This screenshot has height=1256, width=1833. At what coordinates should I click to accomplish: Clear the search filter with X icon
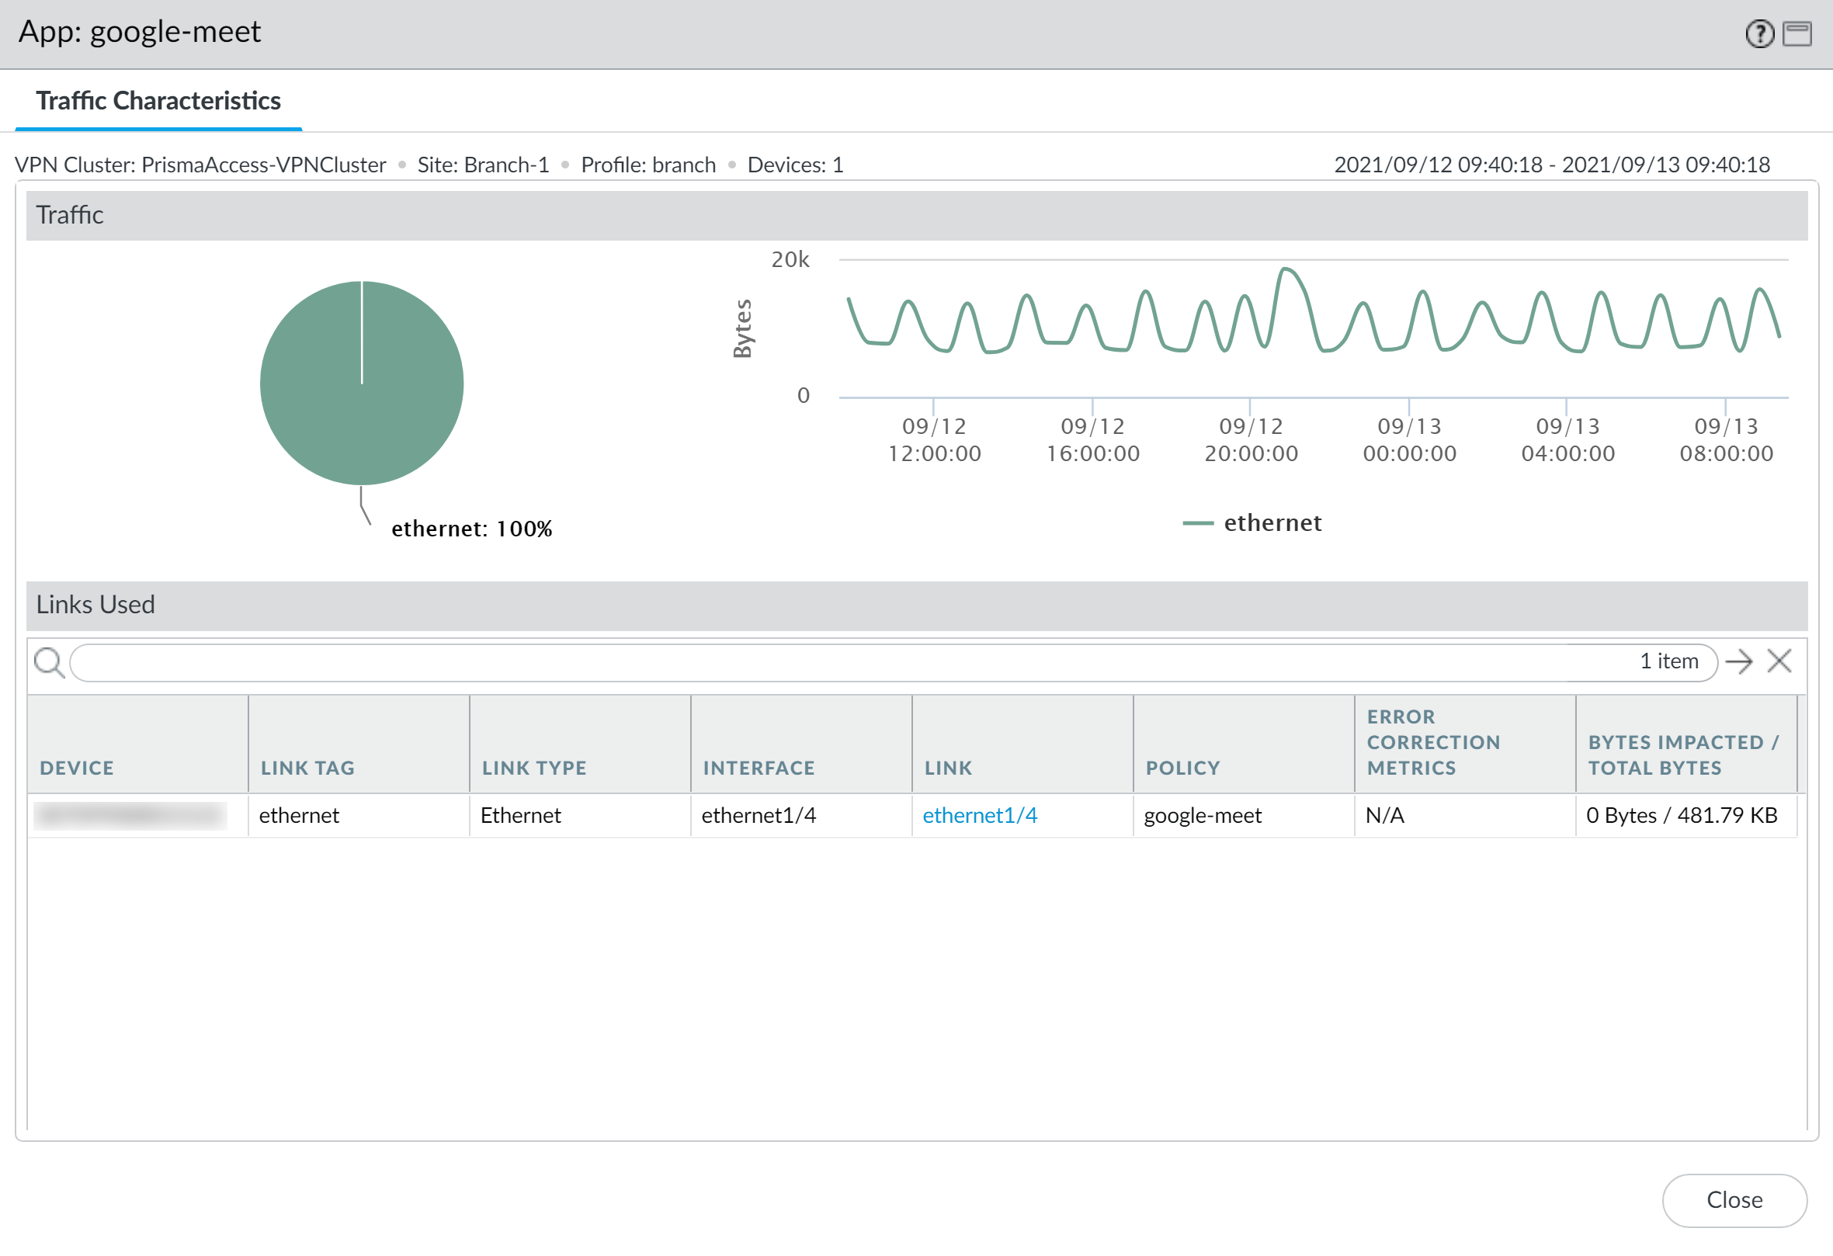tap(1779, 661)
